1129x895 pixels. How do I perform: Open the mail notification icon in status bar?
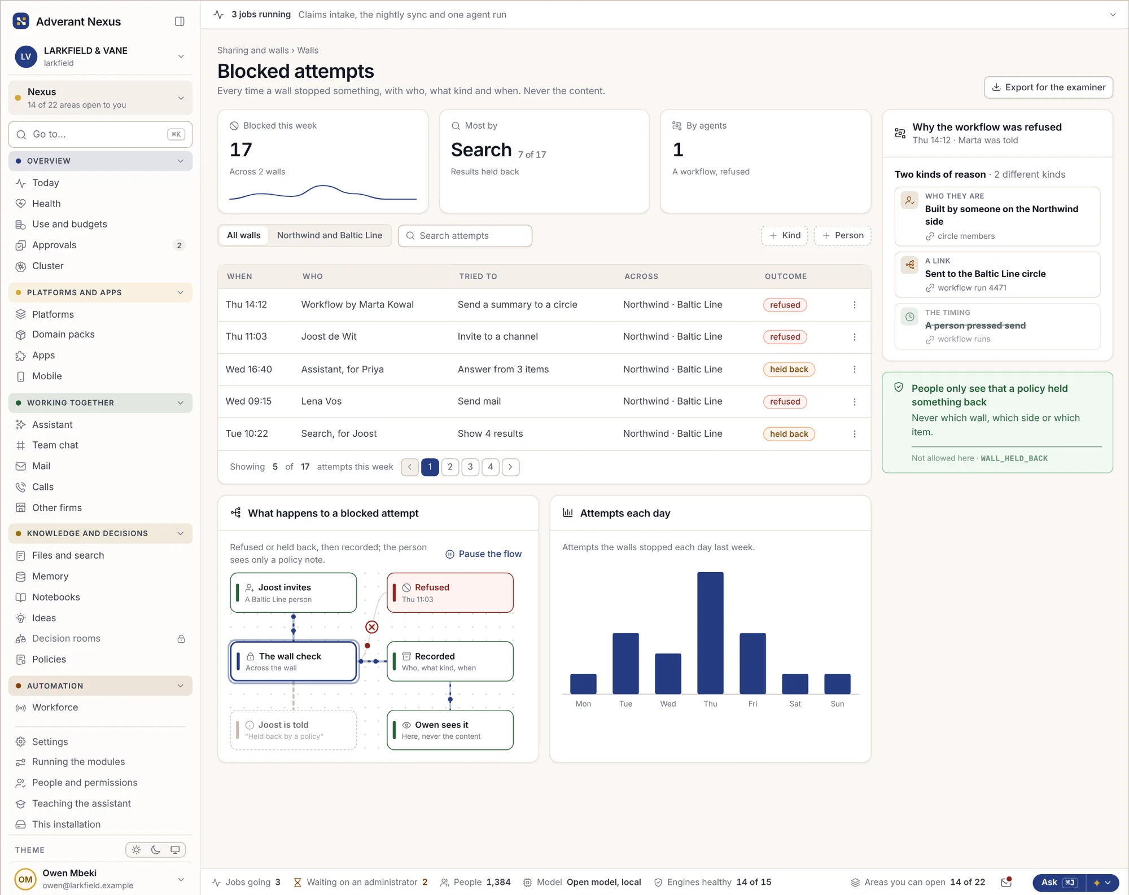(1006, 882)
